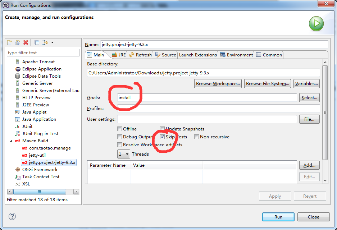Enable Debug Output checkbox
The height and width of the screenshot is (230, 337).
pyautogui.click(x=119, y=137)
